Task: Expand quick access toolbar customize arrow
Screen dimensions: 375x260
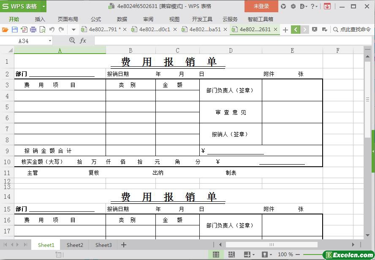Action: [x=73, y=30]
